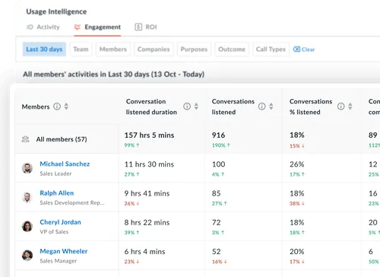Click the Engagement tab icon

pyautogui.click(x=78, y=27)
